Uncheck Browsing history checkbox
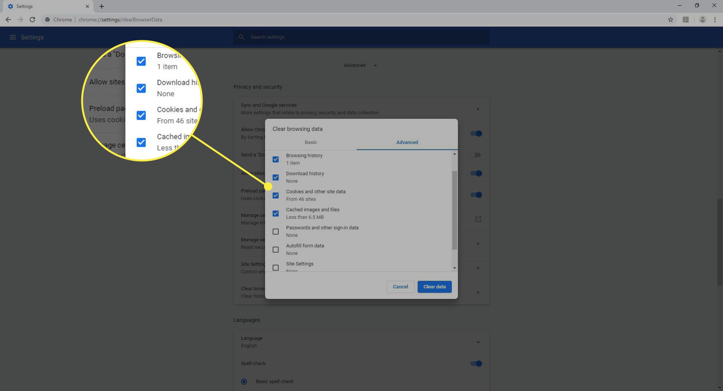 click(276, 159)
